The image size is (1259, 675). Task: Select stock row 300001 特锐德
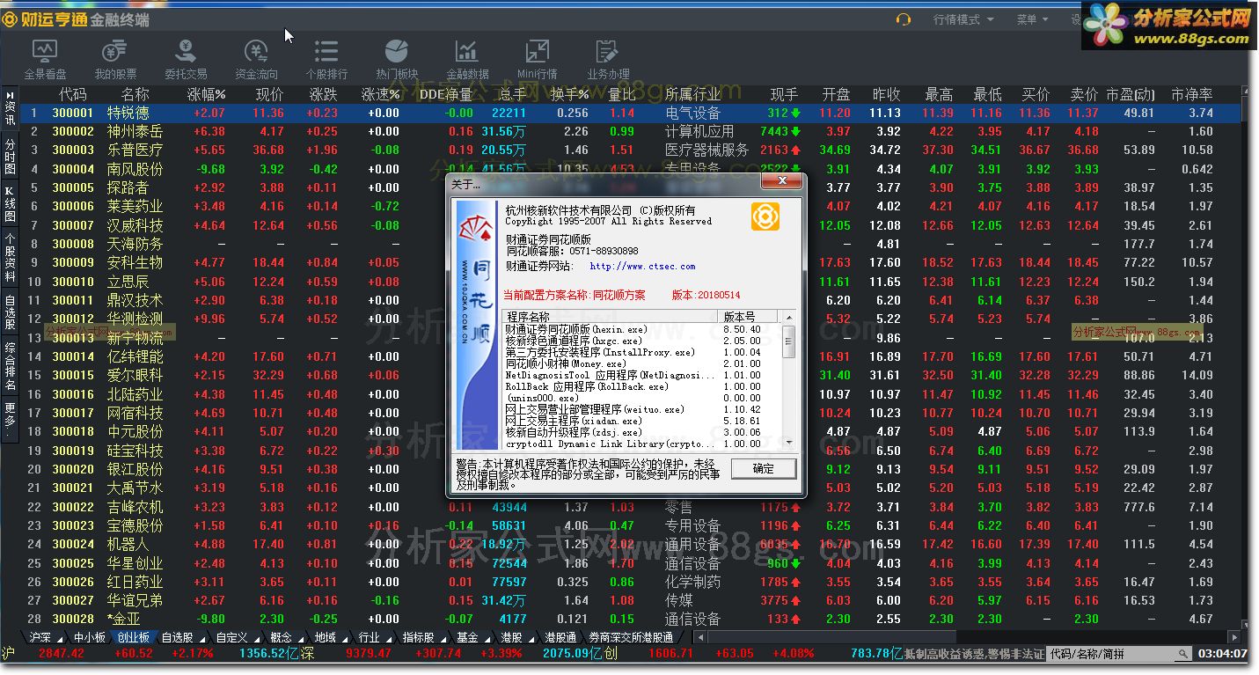[631, 113]
